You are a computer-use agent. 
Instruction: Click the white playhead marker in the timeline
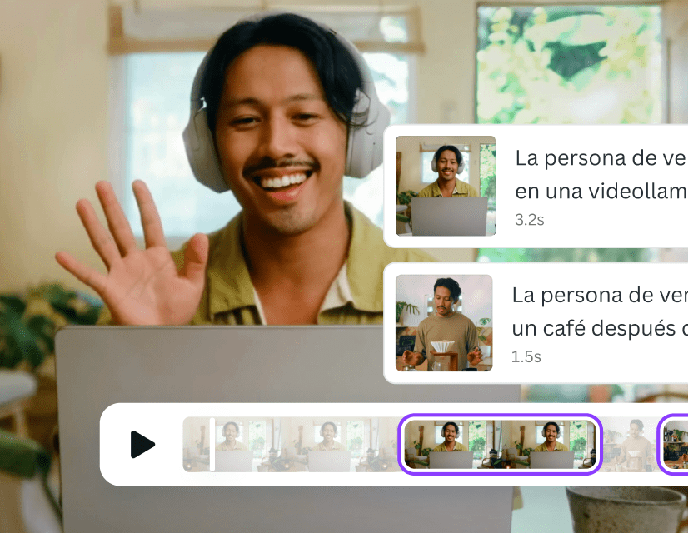[212, 445]
